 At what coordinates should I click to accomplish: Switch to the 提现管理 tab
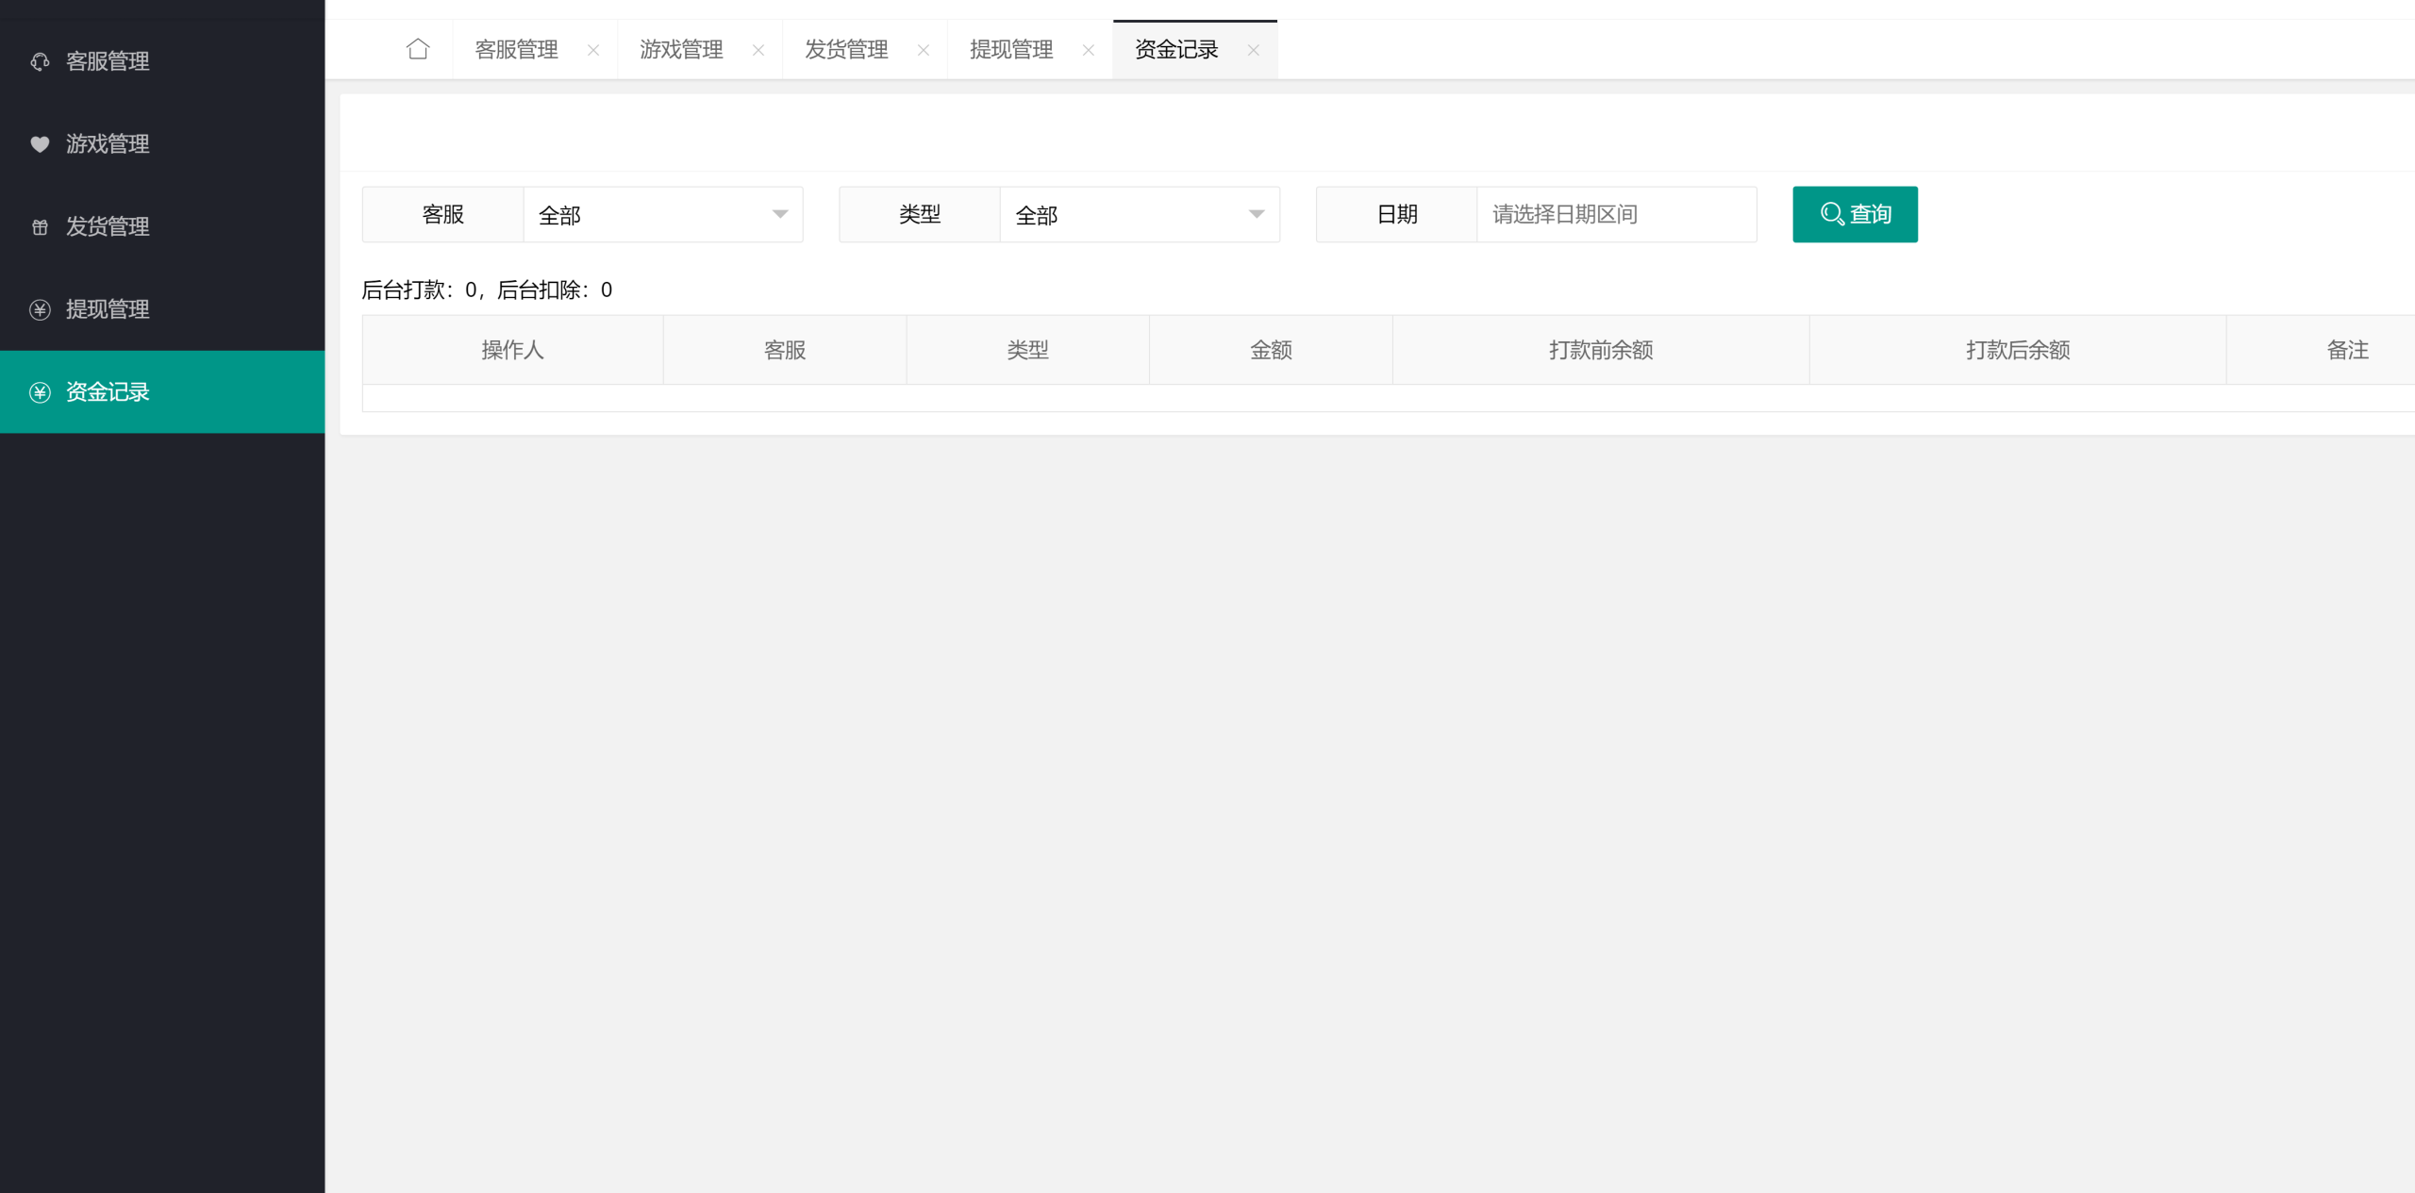tap(1011, 50)
